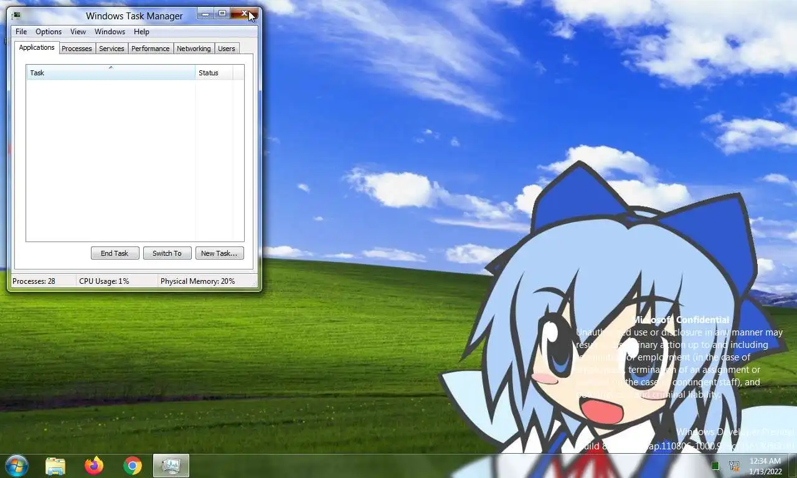Image resolution: width=797 pixels, height=478 pixels.
Task: Launch Firefox from the taskbar
Action: (x=94, y=466)
